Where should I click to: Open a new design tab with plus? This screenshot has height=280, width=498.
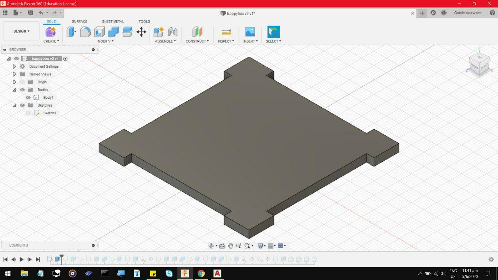coord(422,13)
